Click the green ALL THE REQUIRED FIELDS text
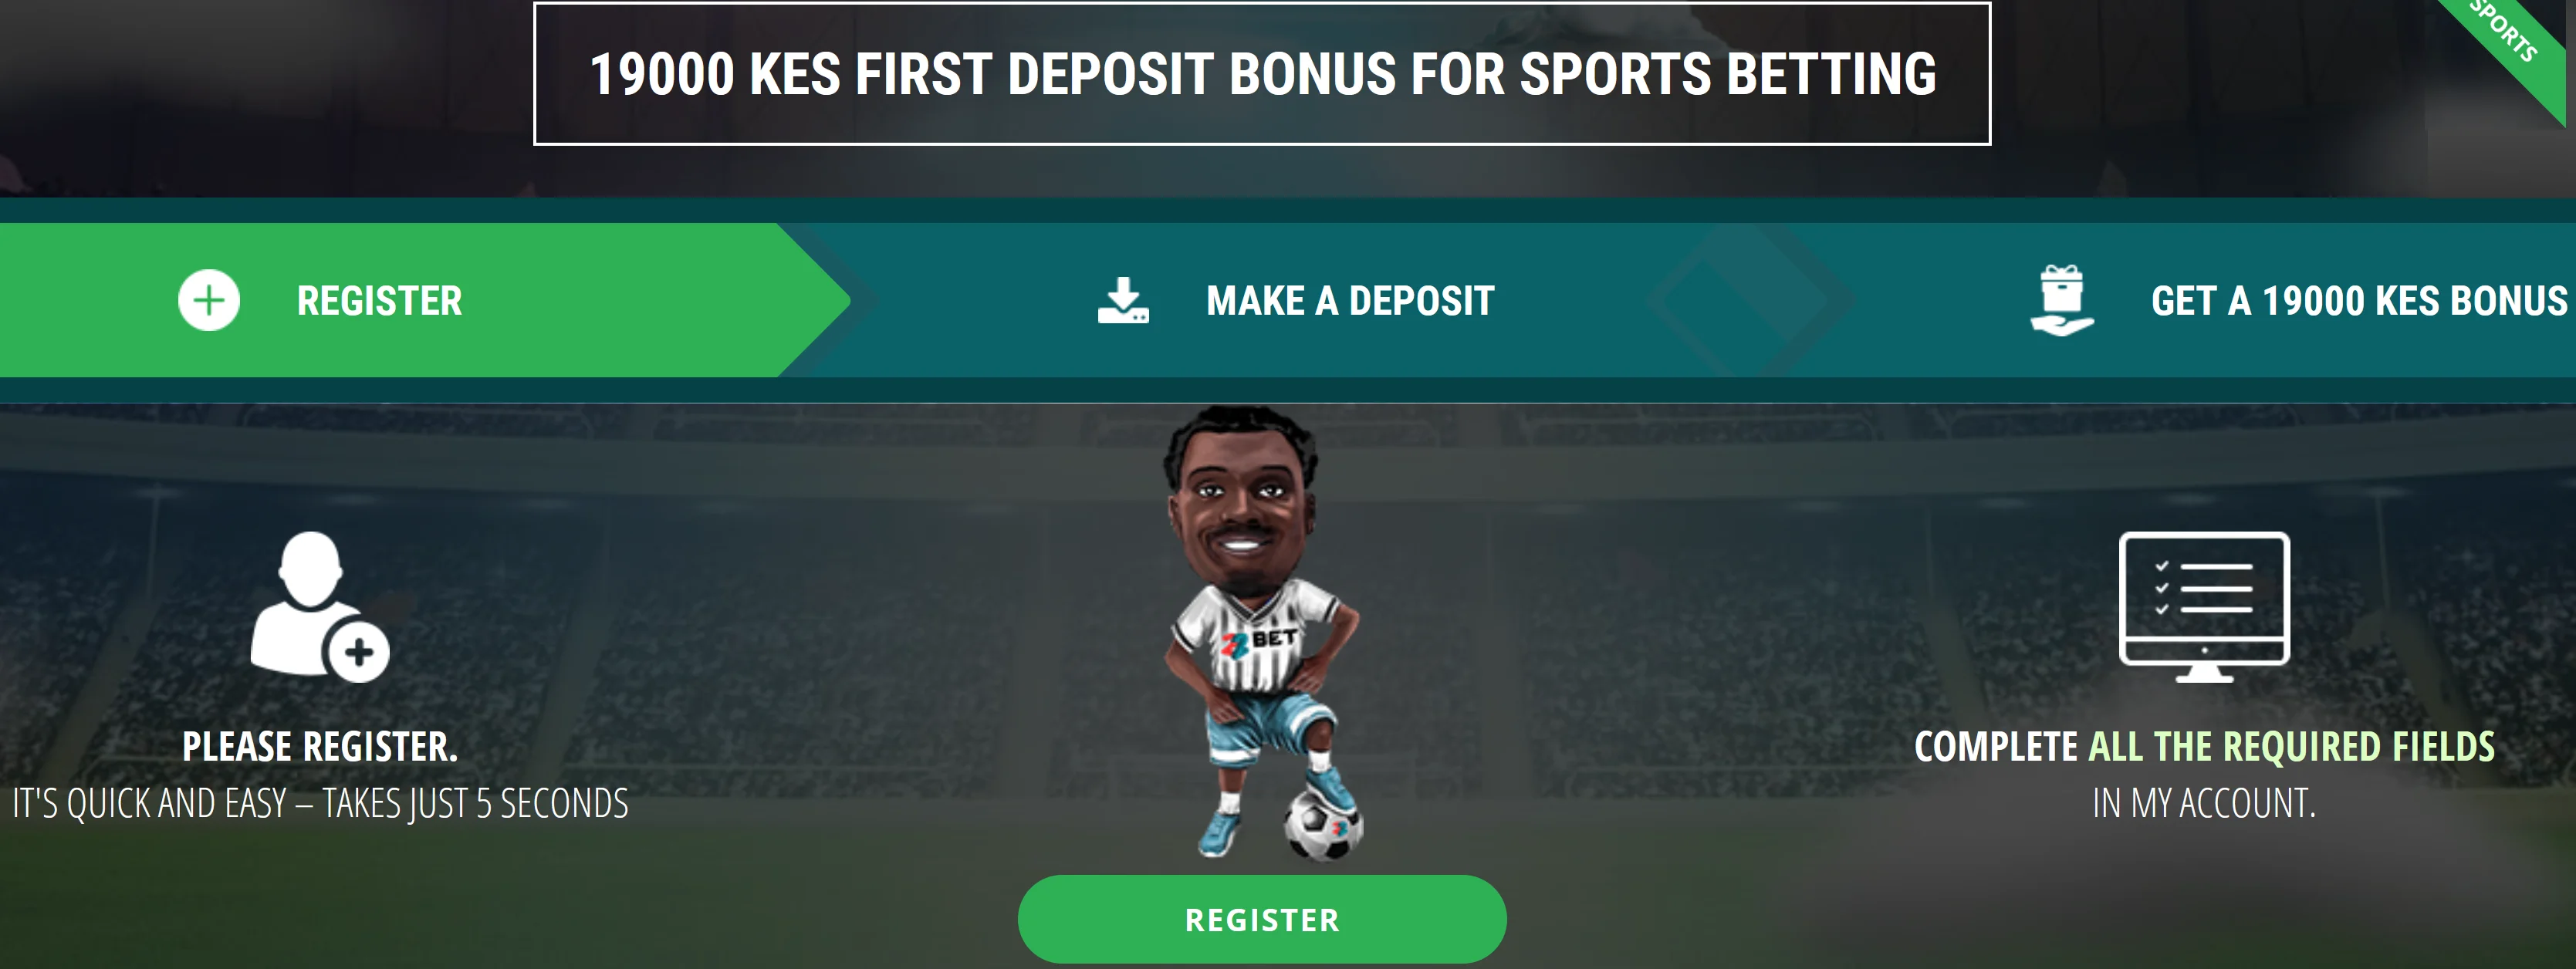Screen dimensions: 2576x969 coord(2292,747)
